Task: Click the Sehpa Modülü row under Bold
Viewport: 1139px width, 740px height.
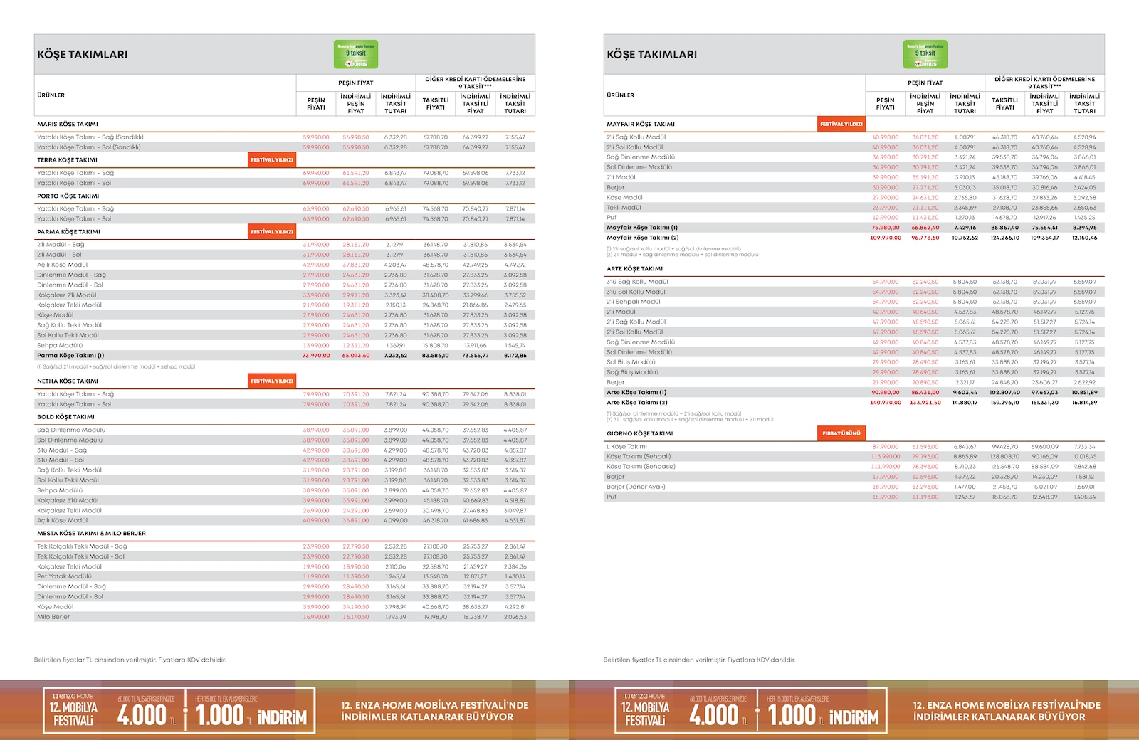Action: 285,490
